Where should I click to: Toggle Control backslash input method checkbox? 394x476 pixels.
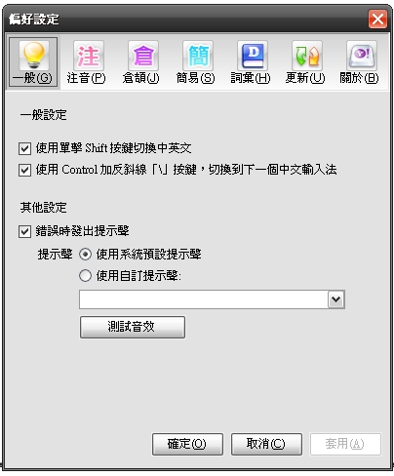click(x=24, y=170)
